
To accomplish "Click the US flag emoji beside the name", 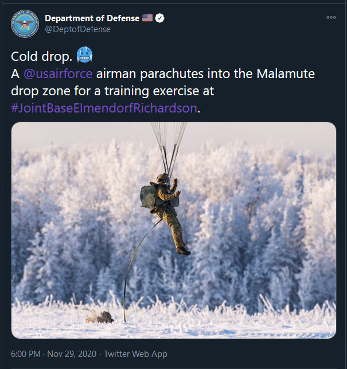I will tap(147, 18).
